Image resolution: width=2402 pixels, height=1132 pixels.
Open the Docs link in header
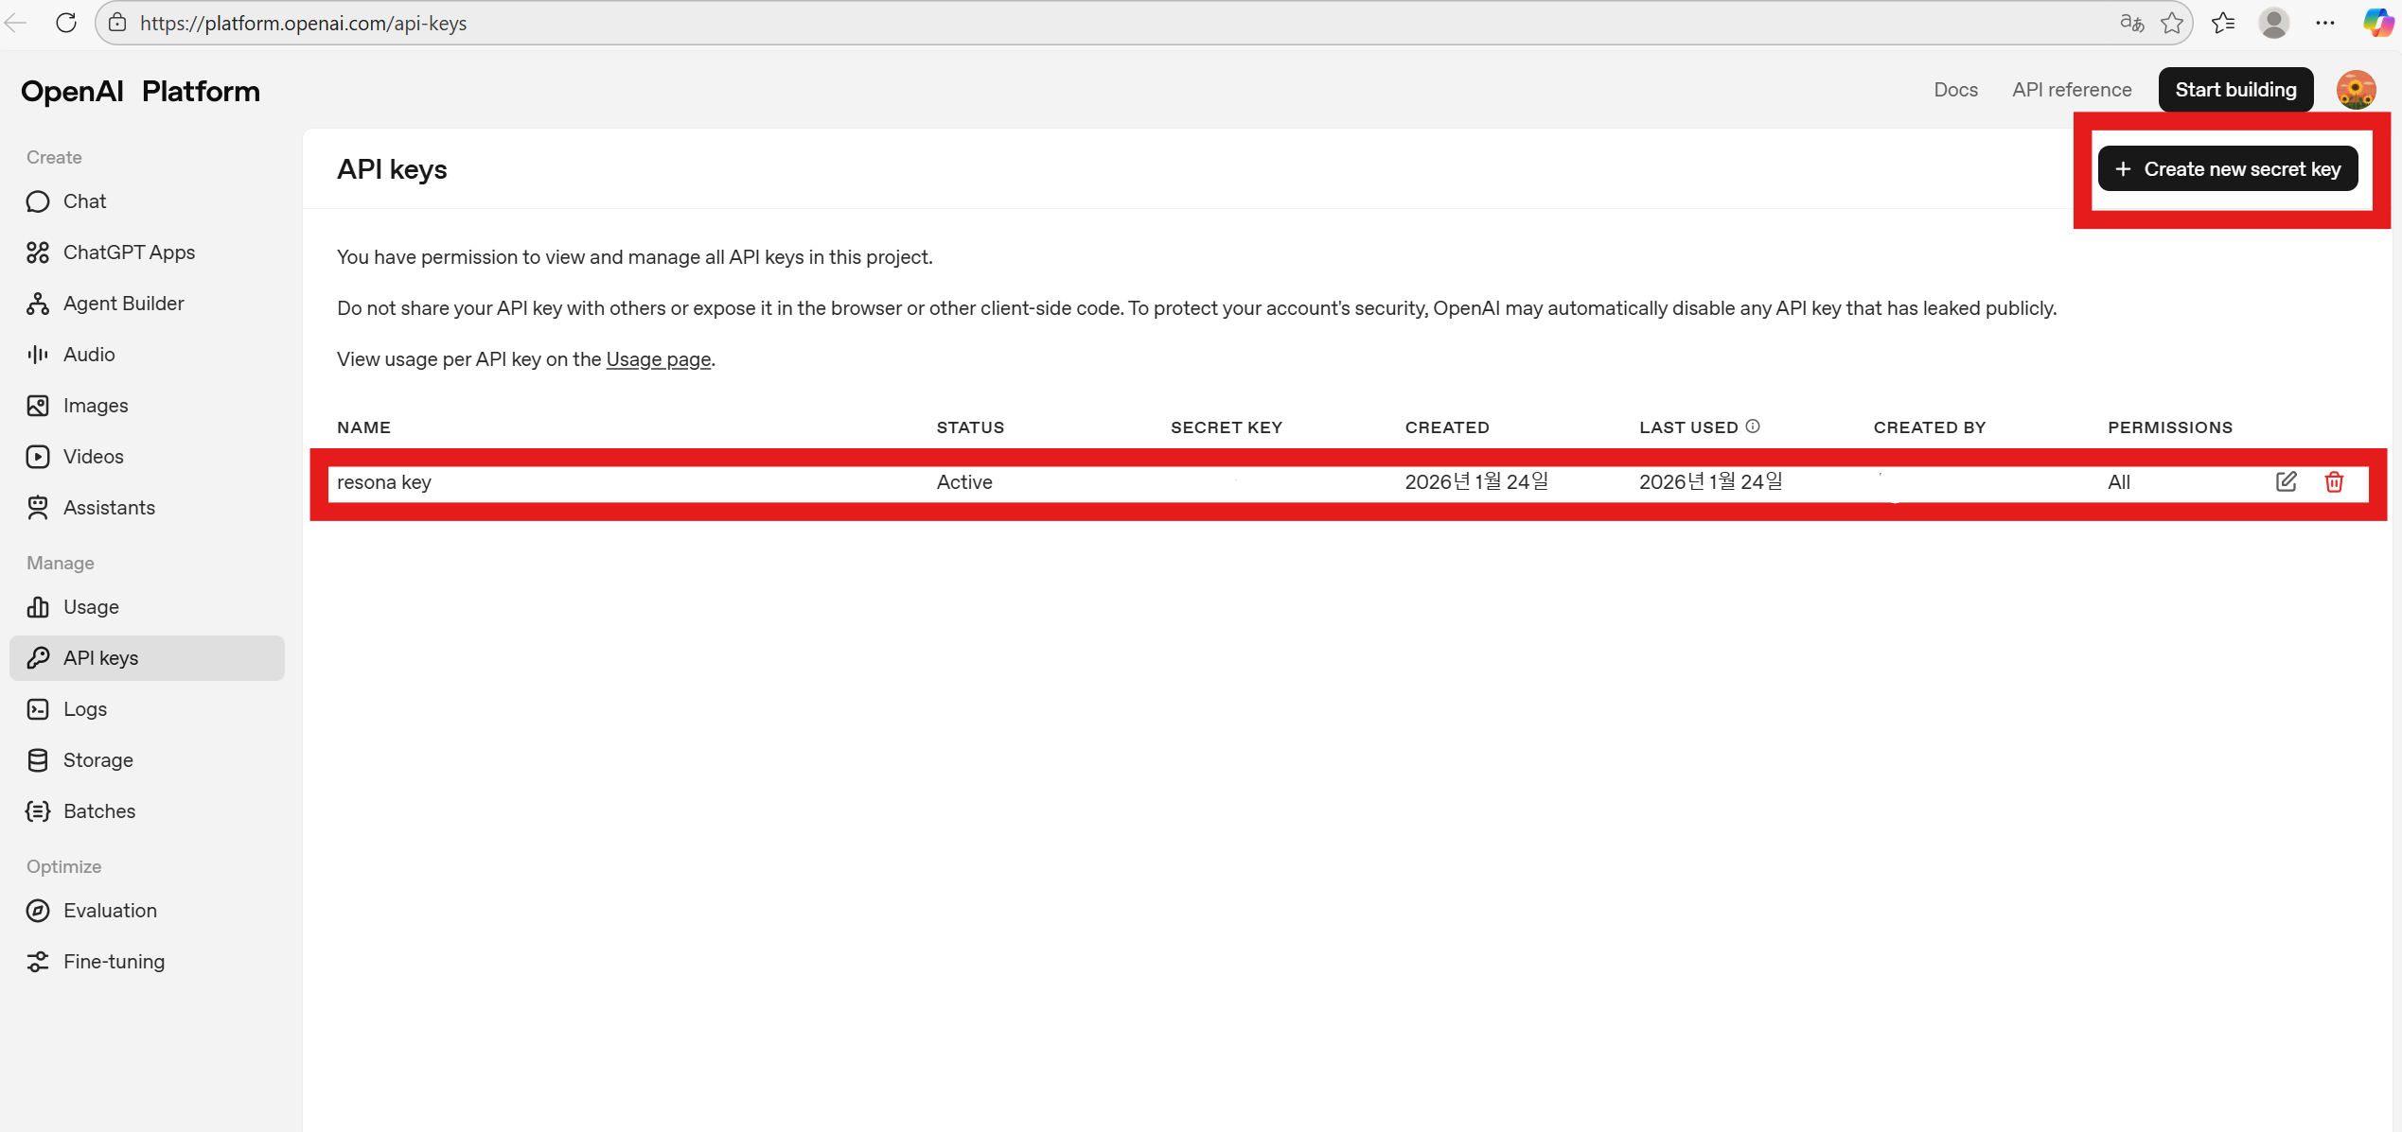(x=1955, y=90)
